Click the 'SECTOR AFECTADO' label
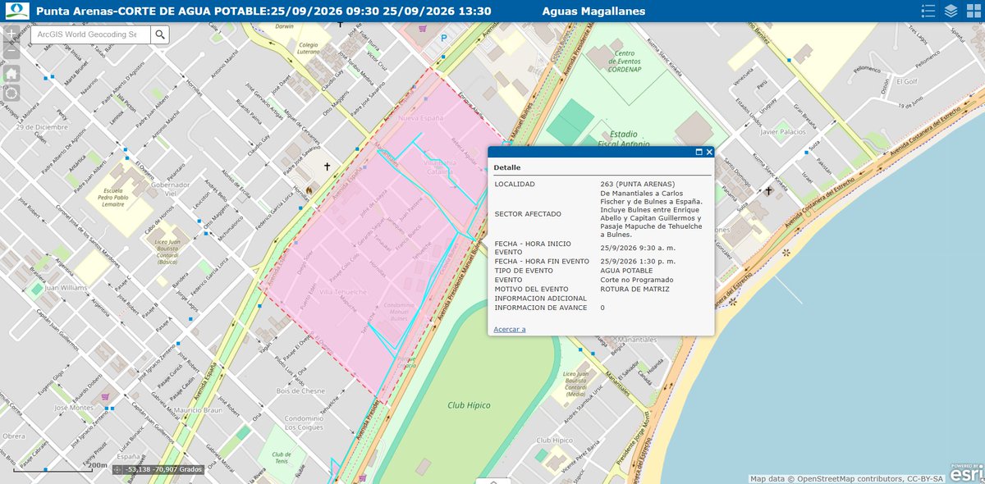 [526, 214]
